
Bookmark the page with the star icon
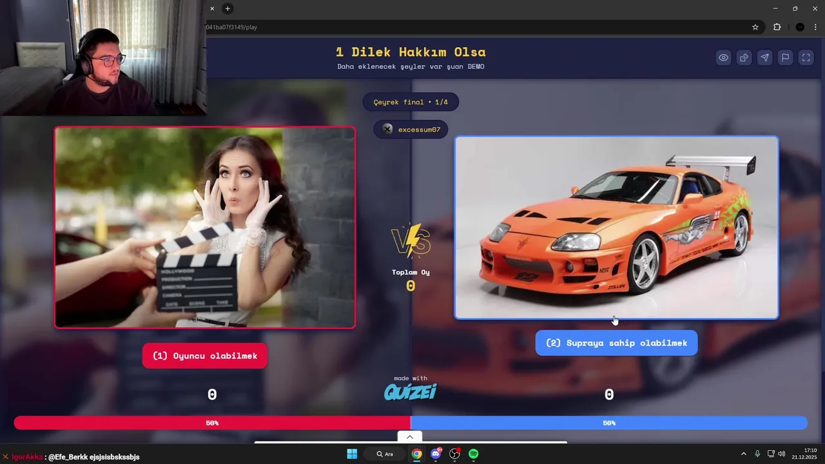755,27
